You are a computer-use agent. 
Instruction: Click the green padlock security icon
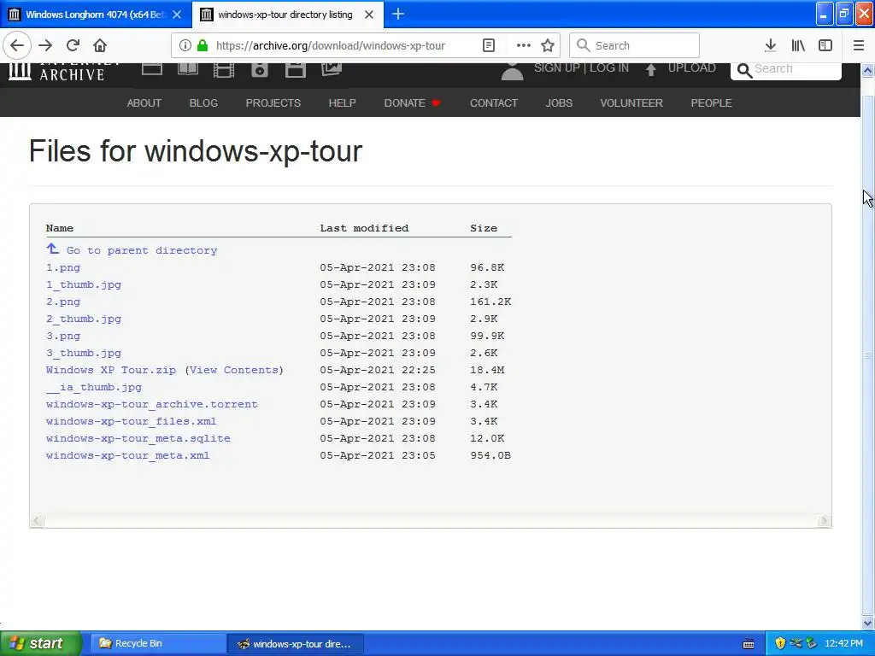point(203,45)
